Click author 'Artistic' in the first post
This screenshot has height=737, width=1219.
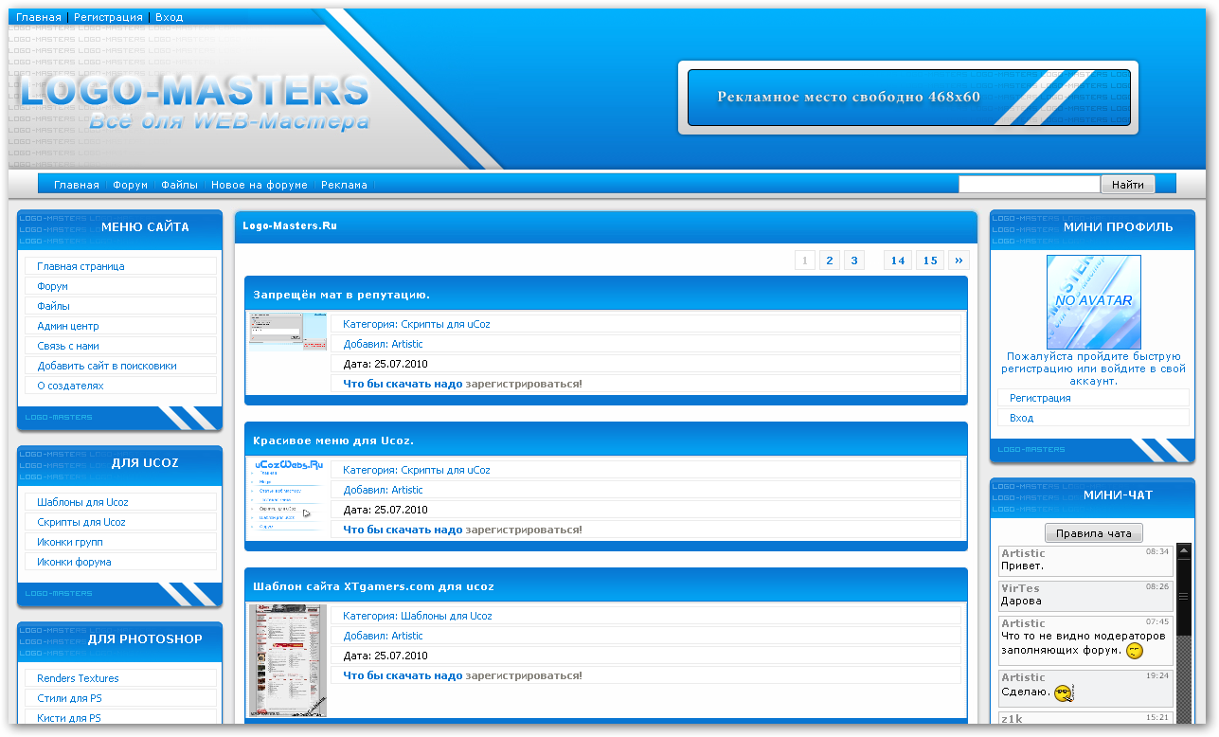point(407,344)
